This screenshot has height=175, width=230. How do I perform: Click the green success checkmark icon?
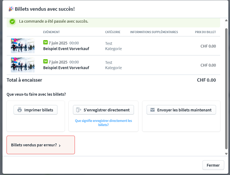pyautogui.click(x=12, y=21)
